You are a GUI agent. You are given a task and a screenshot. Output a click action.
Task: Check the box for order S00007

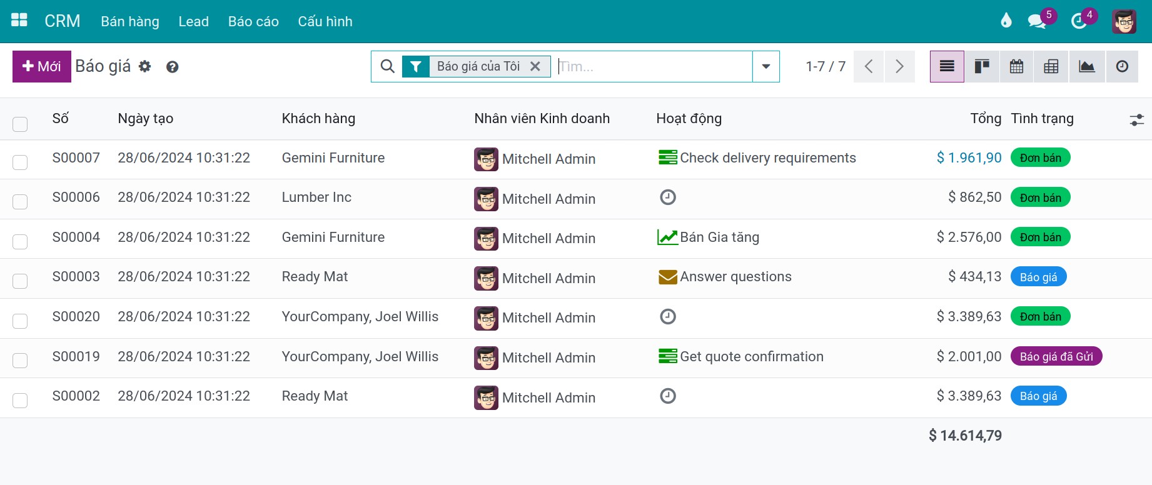point(20,162)
